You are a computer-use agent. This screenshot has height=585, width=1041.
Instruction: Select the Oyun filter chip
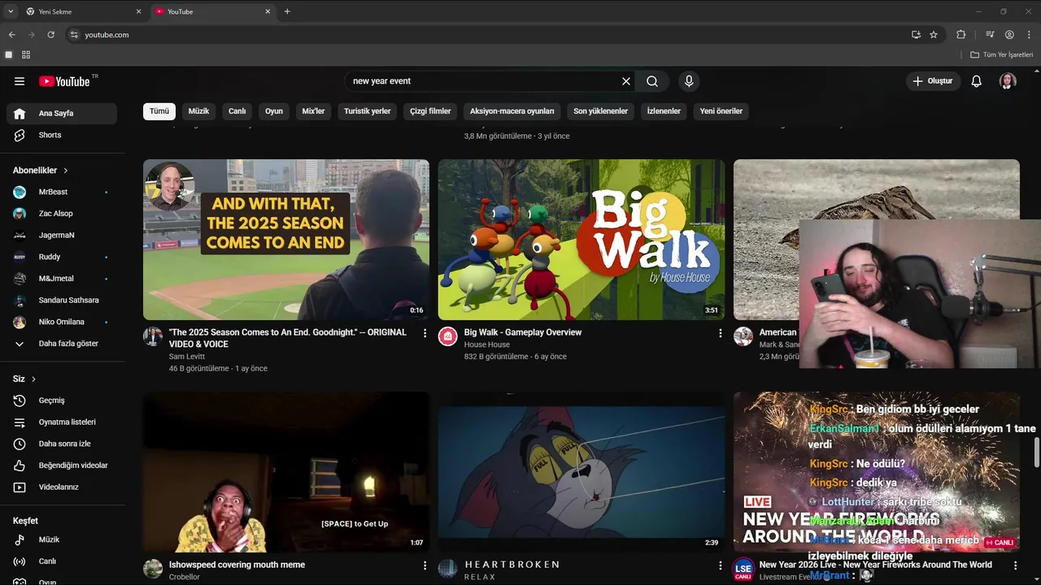[274, 111]
